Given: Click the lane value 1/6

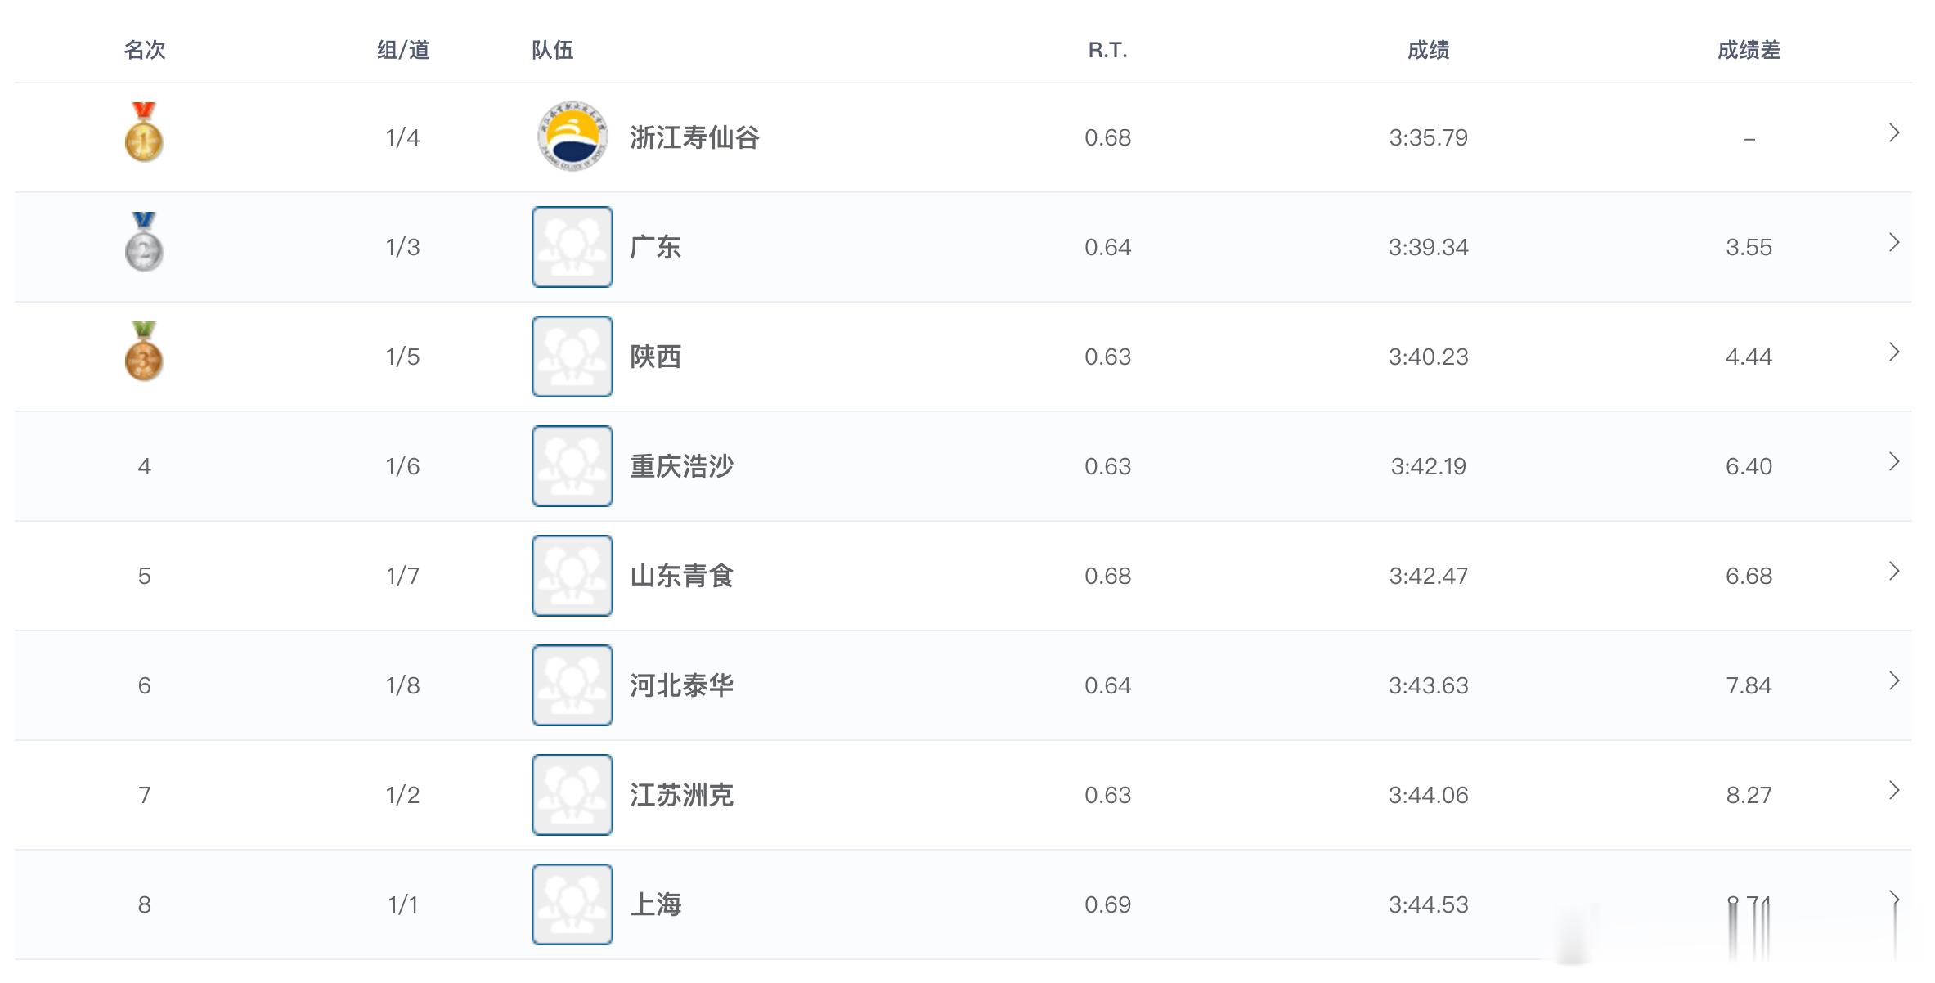Looking at the screenshot, I should click(403, 466).
